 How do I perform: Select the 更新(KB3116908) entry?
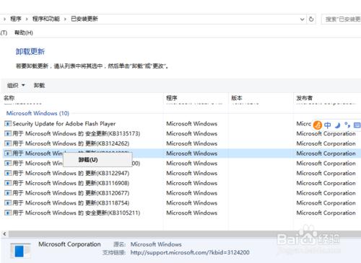click(71, 183)
